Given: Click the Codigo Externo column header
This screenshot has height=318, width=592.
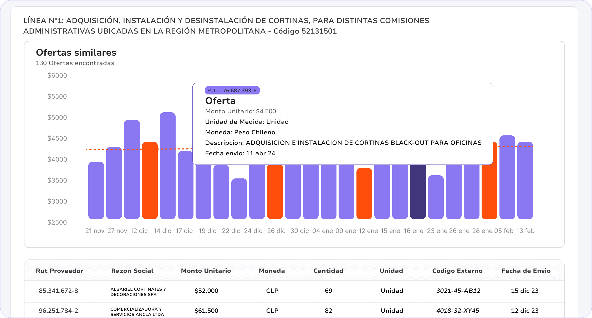Looking at the screenshot, I should click(457, 271).
